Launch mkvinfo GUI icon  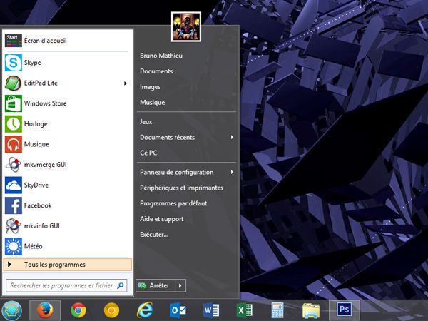(x=14, y=225)
